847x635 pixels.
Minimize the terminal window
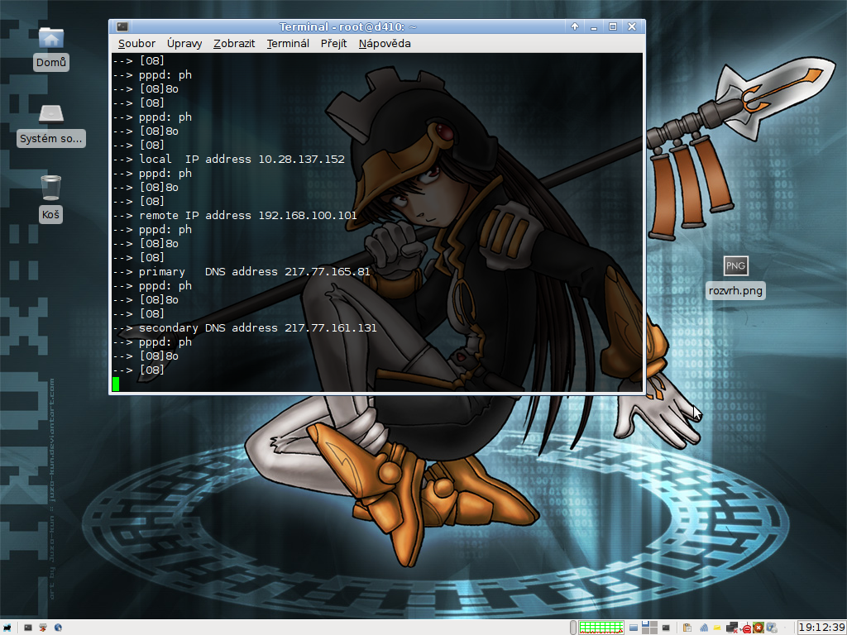[594, 26]
